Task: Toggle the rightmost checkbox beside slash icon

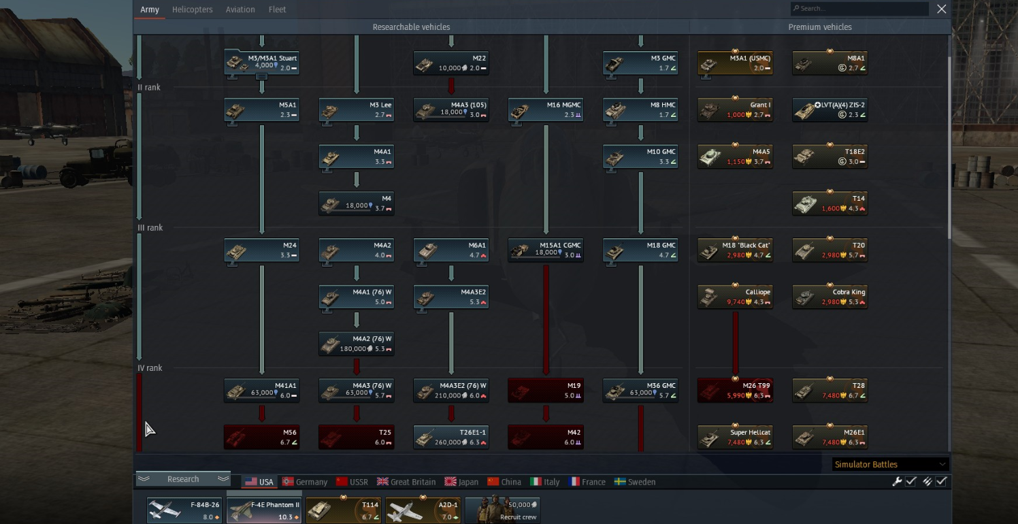Action: point(941,481)
